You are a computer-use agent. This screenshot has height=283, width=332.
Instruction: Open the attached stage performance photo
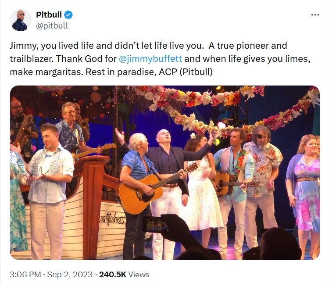pyautogui.click(x=165, y=172)
